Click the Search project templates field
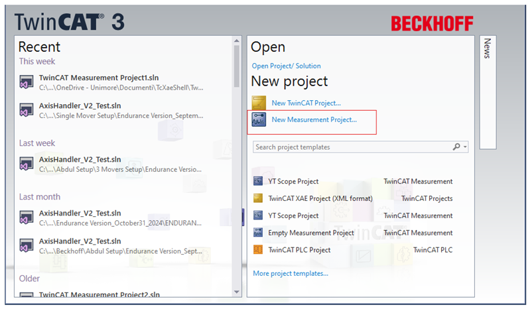This screenshot has width=530, height=309. pyautogui.click(x=360, y=147)
